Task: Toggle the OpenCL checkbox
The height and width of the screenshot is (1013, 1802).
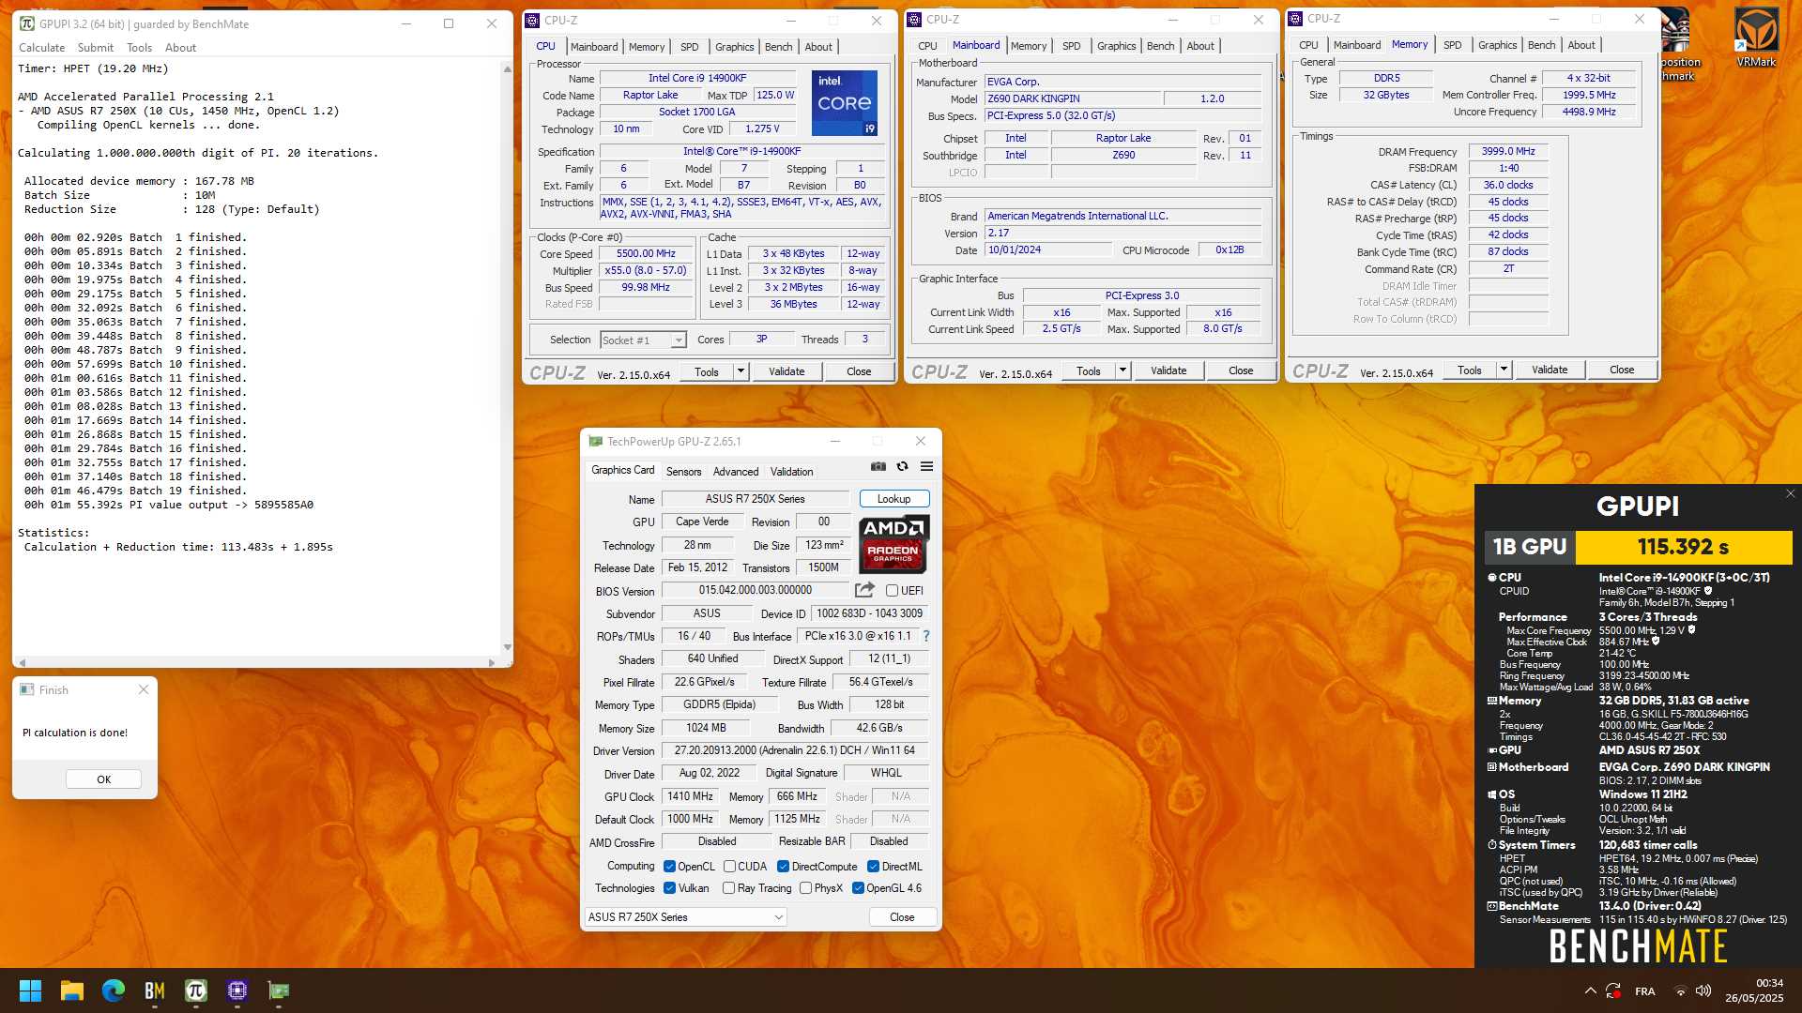Action: pos(669,867)
